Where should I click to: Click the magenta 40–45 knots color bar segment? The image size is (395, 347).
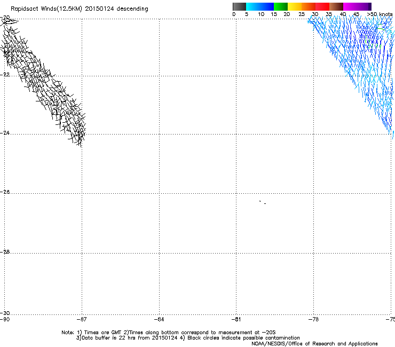coord(350,6)
